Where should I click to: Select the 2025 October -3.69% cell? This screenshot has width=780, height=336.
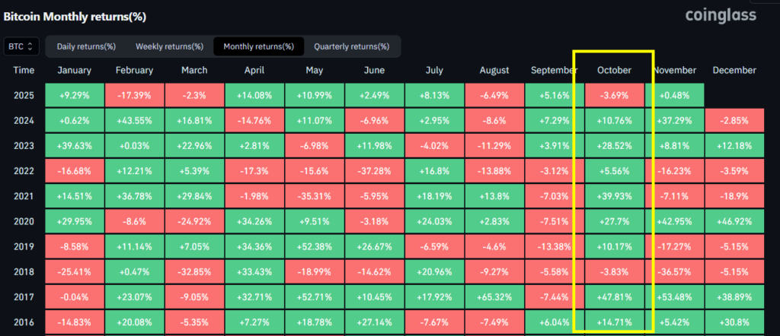[x=614, y=97]
